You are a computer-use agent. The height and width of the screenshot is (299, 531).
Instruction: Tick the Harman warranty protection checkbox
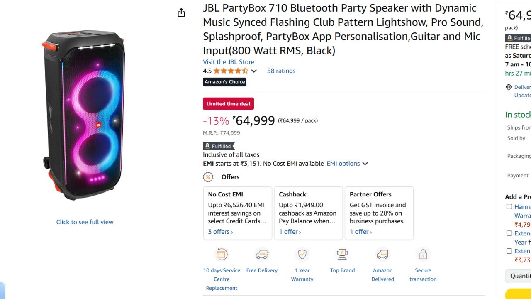pyautogui.click(x=509, y=207)
